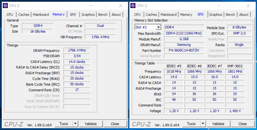This screenshot has height=130, width=257.
Task: Expand the Slot #2 memory slot dropdown
Action: pyautogui.click(x=158, y=27)
